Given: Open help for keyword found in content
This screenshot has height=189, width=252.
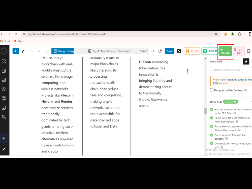Looking at the screenshot, I should (x=227, y=139).
